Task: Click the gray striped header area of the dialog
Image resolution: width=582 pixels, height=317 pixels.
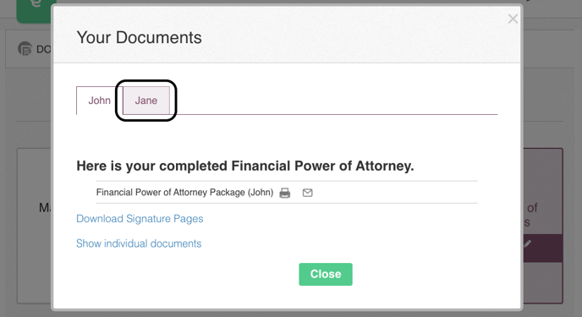Action: [287, 35]
